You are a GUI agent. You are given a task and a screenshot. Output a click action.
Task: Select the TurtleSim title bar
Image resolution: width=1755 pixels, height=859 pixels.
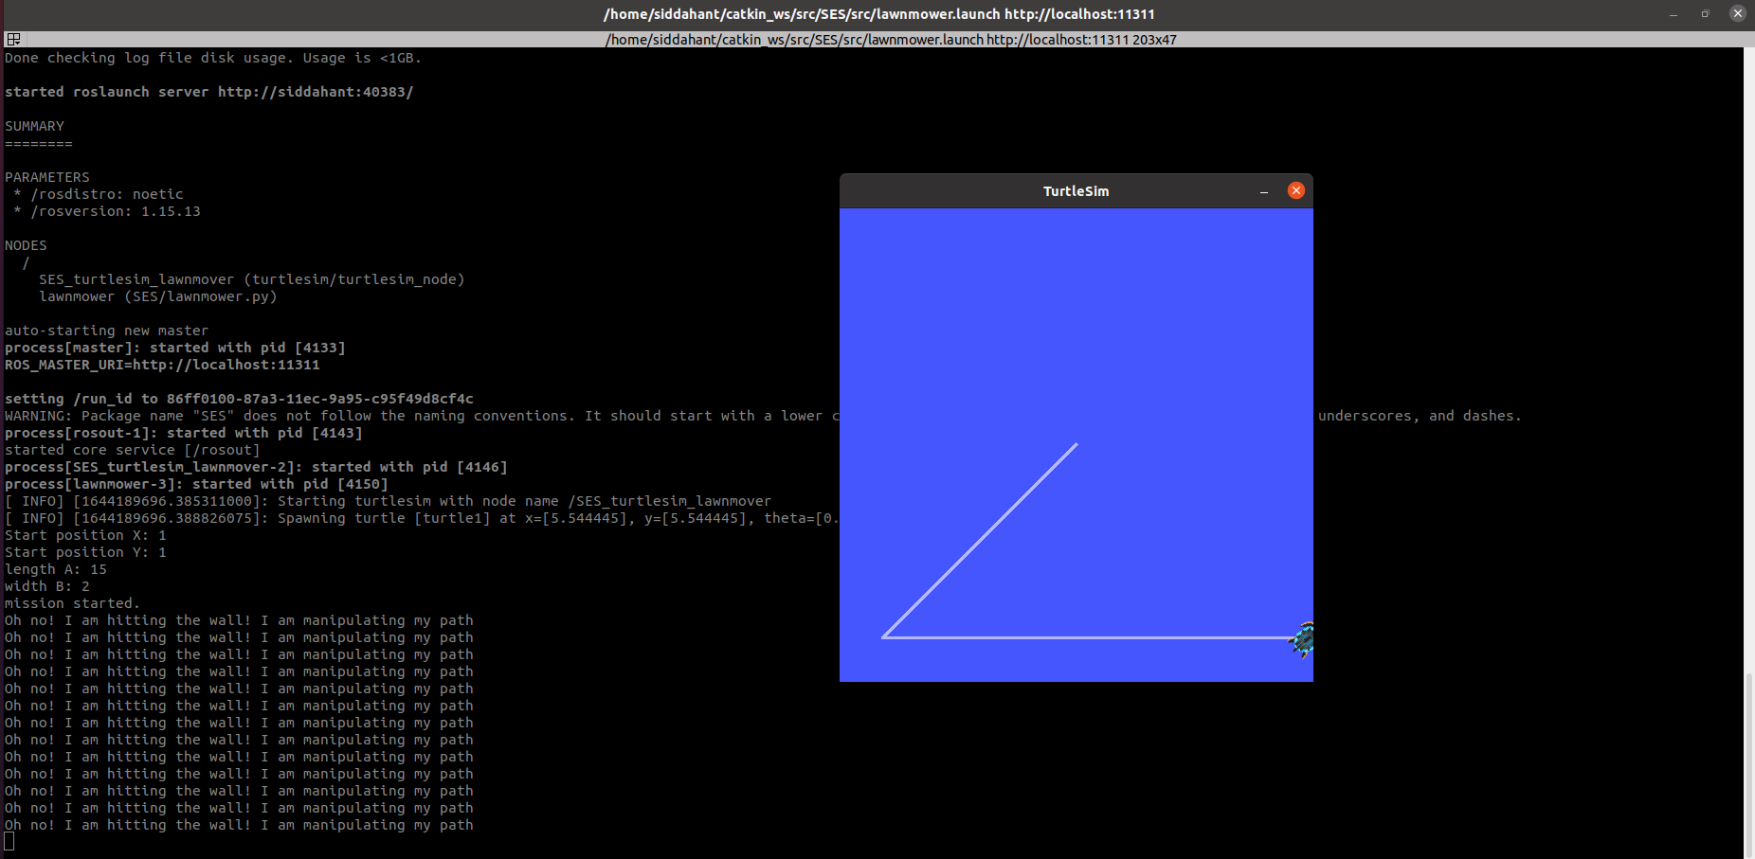1076,190
